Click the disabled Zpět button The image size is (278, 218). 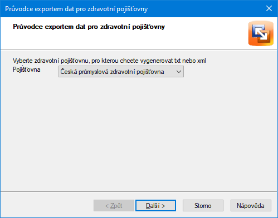coord(114,205)
